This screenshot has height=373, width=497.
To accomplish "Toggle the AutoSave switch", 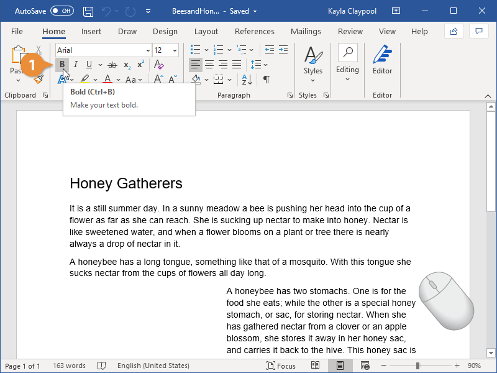I will pyautogui.click(x=62, y=11).
